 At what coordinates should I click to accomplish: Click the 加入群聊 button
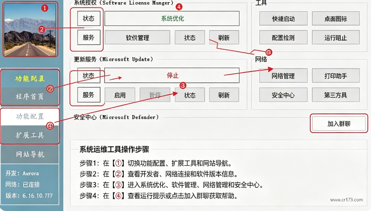pyautogui.click(x=339, y=123)
